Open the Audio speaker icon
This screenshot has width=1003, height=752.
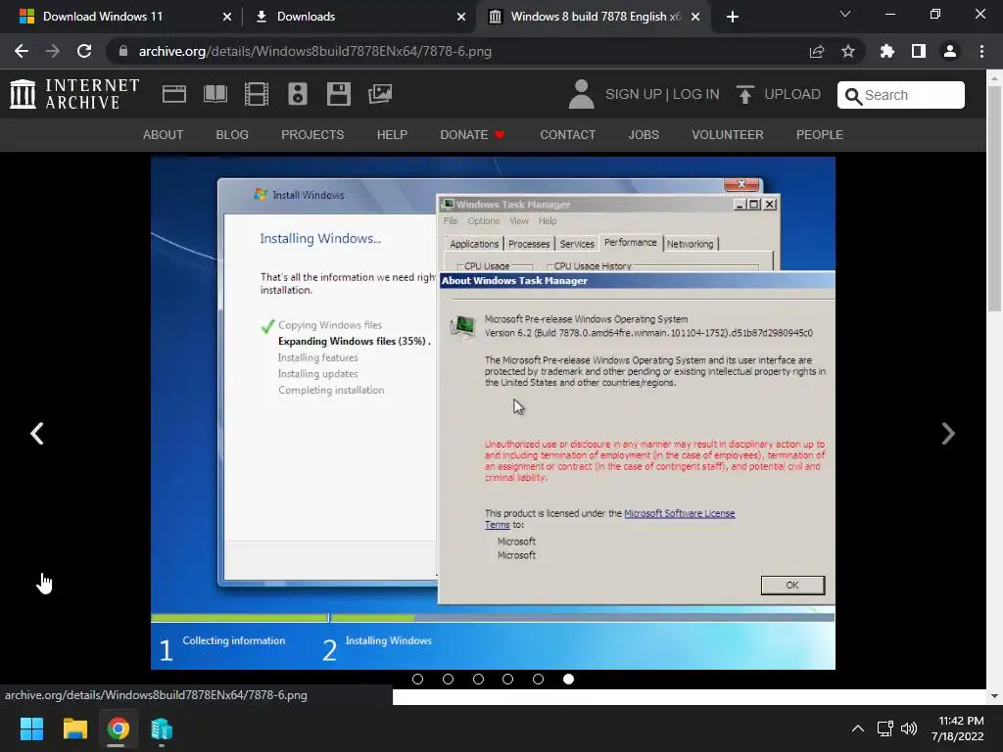298,94
